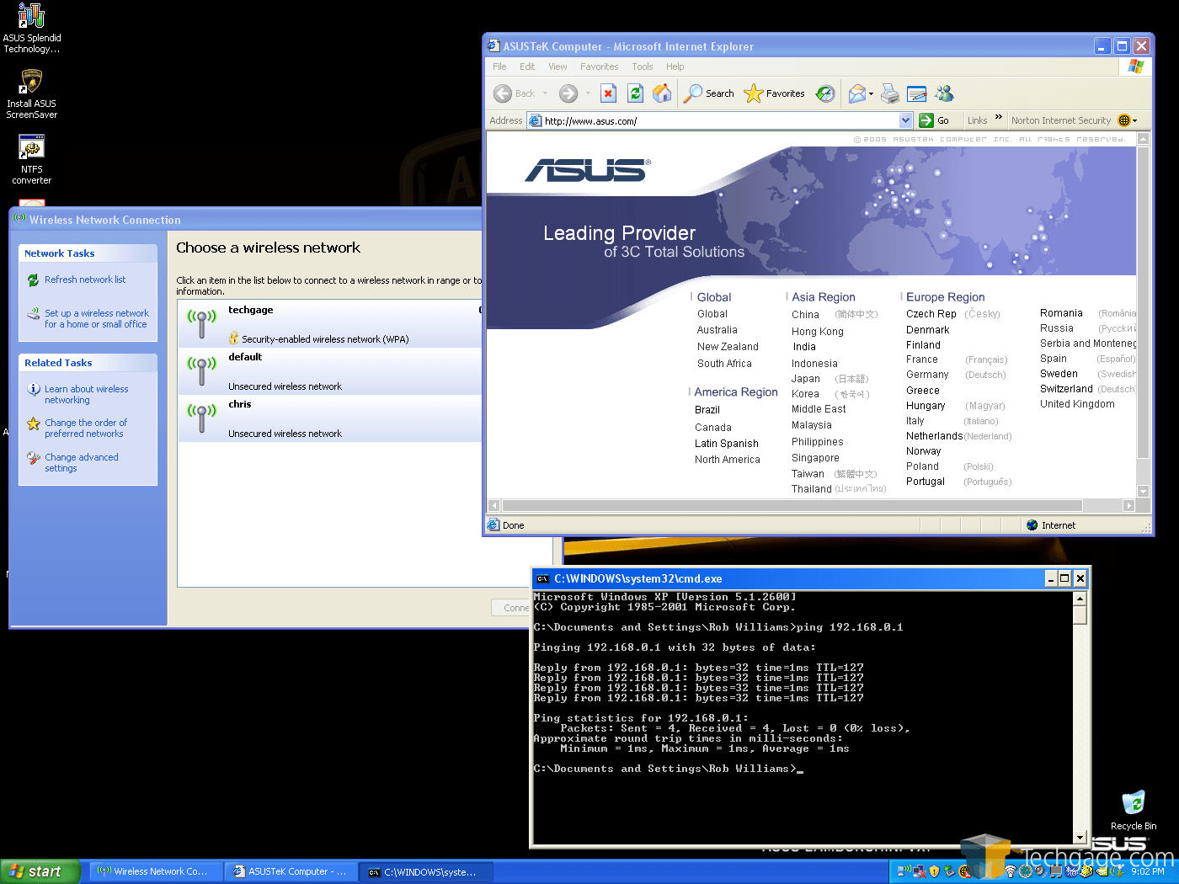Image resolution: width=1179 pixels, height=884 pixels.
Task: Open United Kingdom link on ASUS page
Action: tap(1077, 404)
